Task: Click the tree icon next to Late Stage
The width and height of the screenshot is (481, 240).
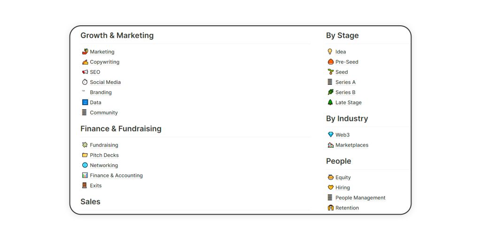Action: 330,102
